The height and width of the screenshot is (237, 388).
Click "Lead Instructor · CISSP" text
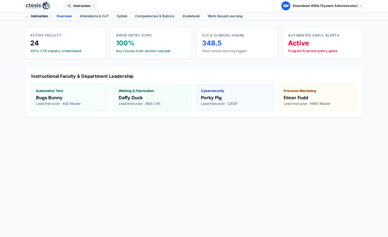point(219,104)
